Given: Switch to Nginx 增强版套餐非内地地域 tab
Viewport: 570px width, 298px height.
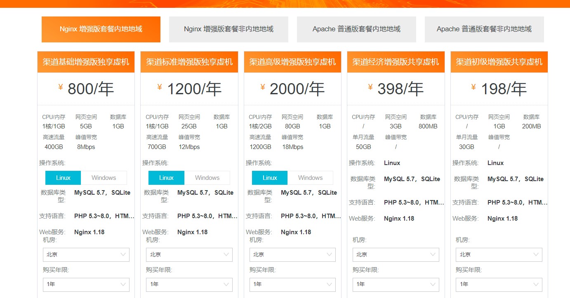Looking at the screenshot, I should point(228,29).
